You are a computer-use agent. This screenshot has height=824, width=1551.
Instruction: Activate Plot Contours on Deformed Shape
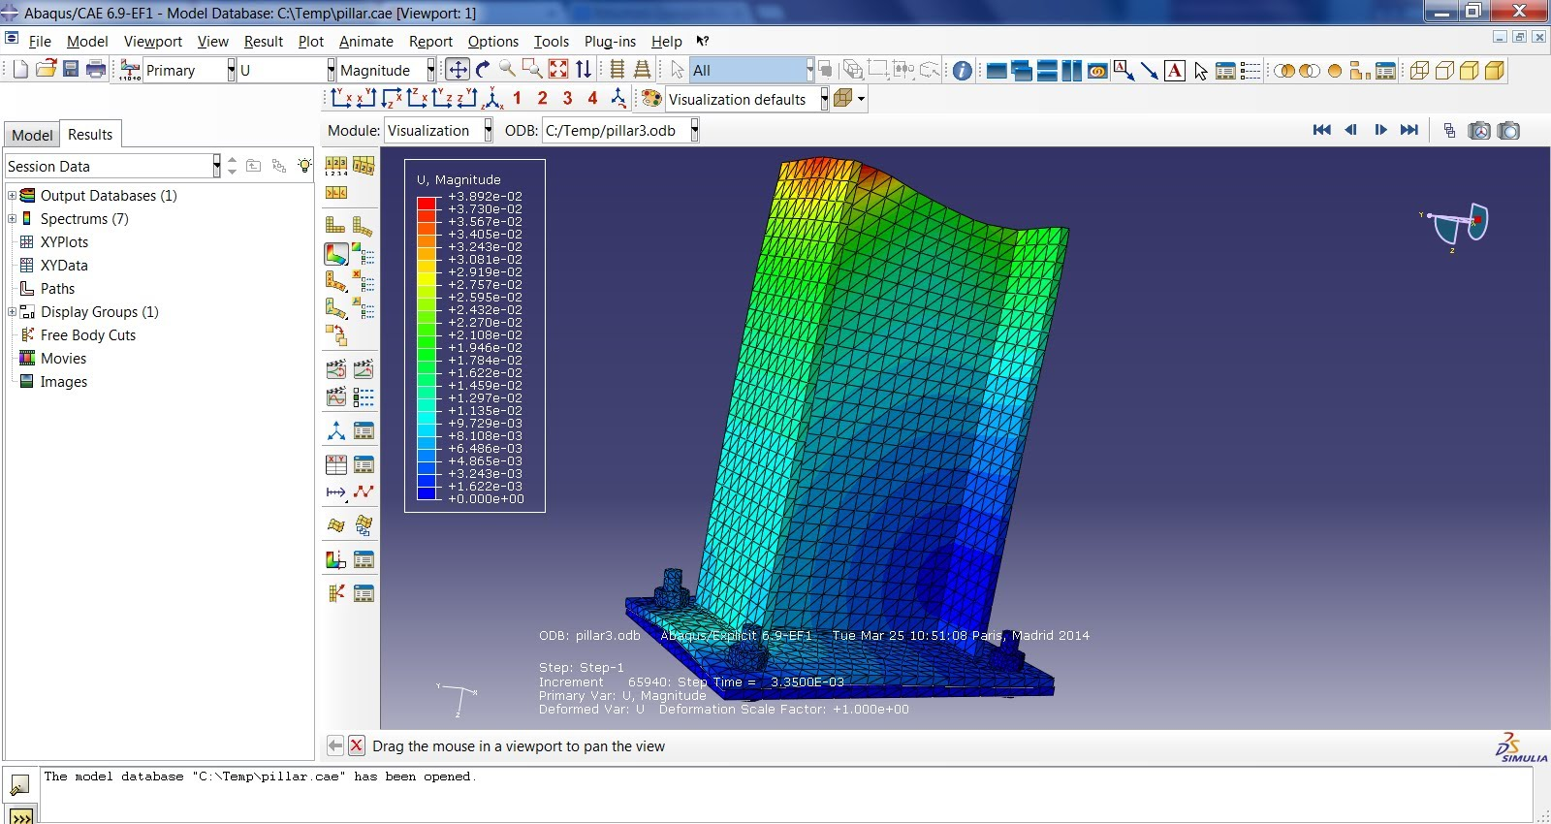tap(335, 254)
